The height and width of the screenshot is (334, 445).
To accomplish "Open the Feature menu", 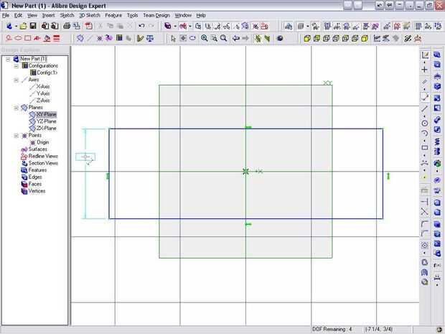I will pos(113,15).
